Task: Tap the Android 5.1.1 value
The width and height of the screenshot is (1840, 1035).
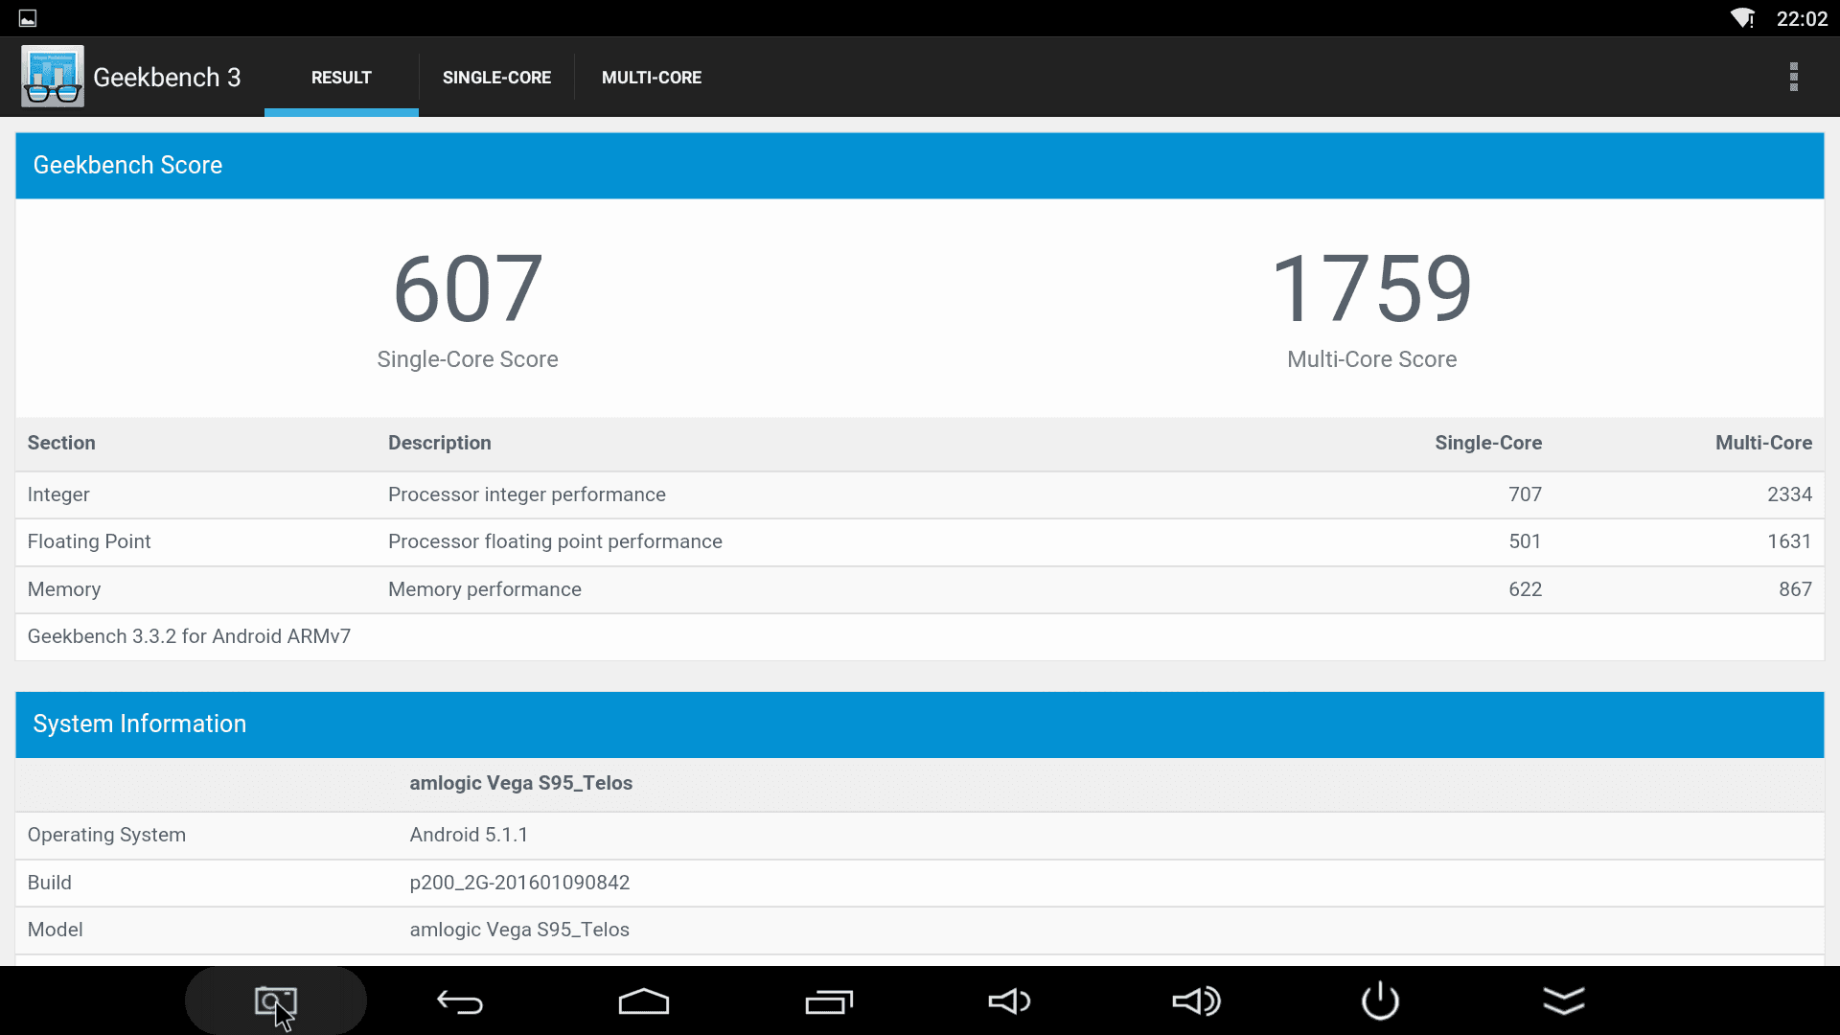Action: [x=469, y=835]
